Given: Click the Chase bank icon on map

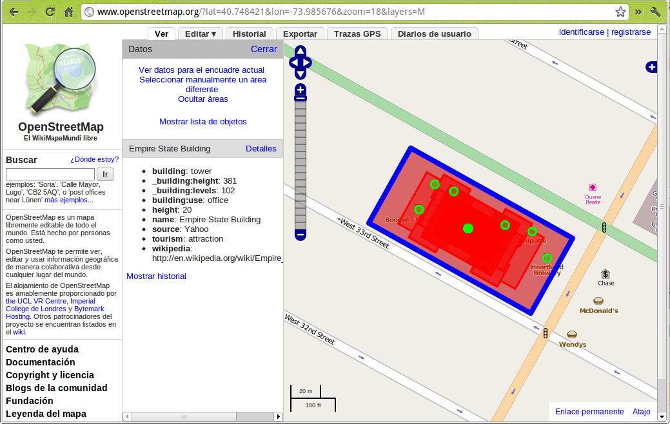Looking at the screenshot, I should [606, 274].
